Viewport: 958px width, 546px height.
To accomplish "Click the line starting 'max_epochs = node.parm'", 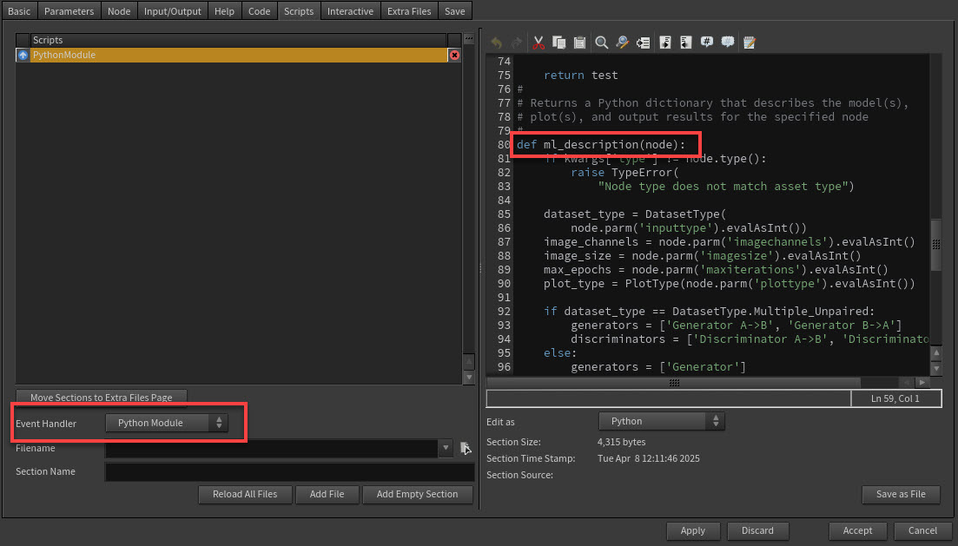I will (x=716, y=270).
